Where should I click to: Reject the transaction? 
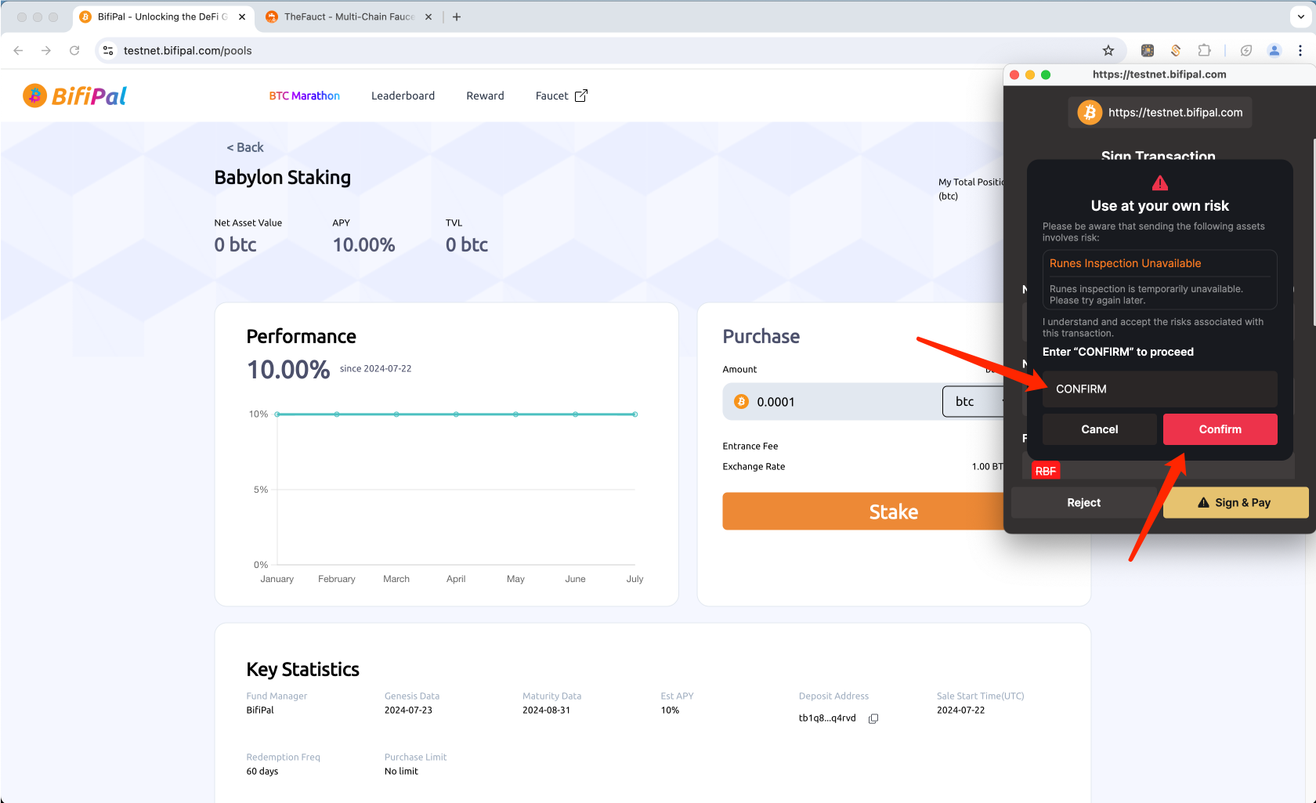click(x=1083, y=503)
